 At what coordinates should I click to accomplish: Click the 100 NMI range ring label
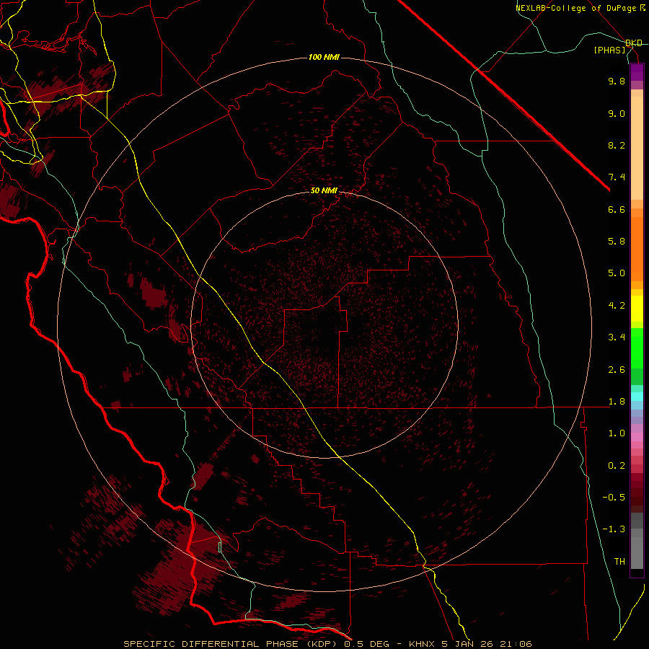[x=324, y=57]
